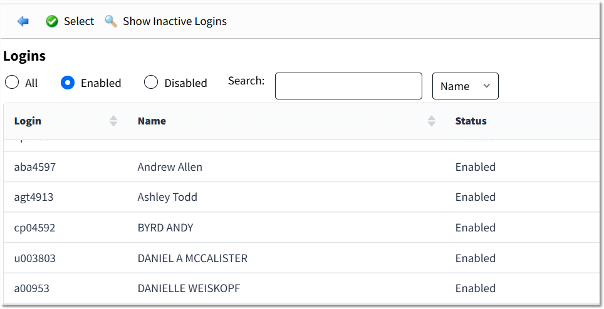This screenshot has height=309, width=604.
Task: Sort by Name column arrows
Action: 432,121
